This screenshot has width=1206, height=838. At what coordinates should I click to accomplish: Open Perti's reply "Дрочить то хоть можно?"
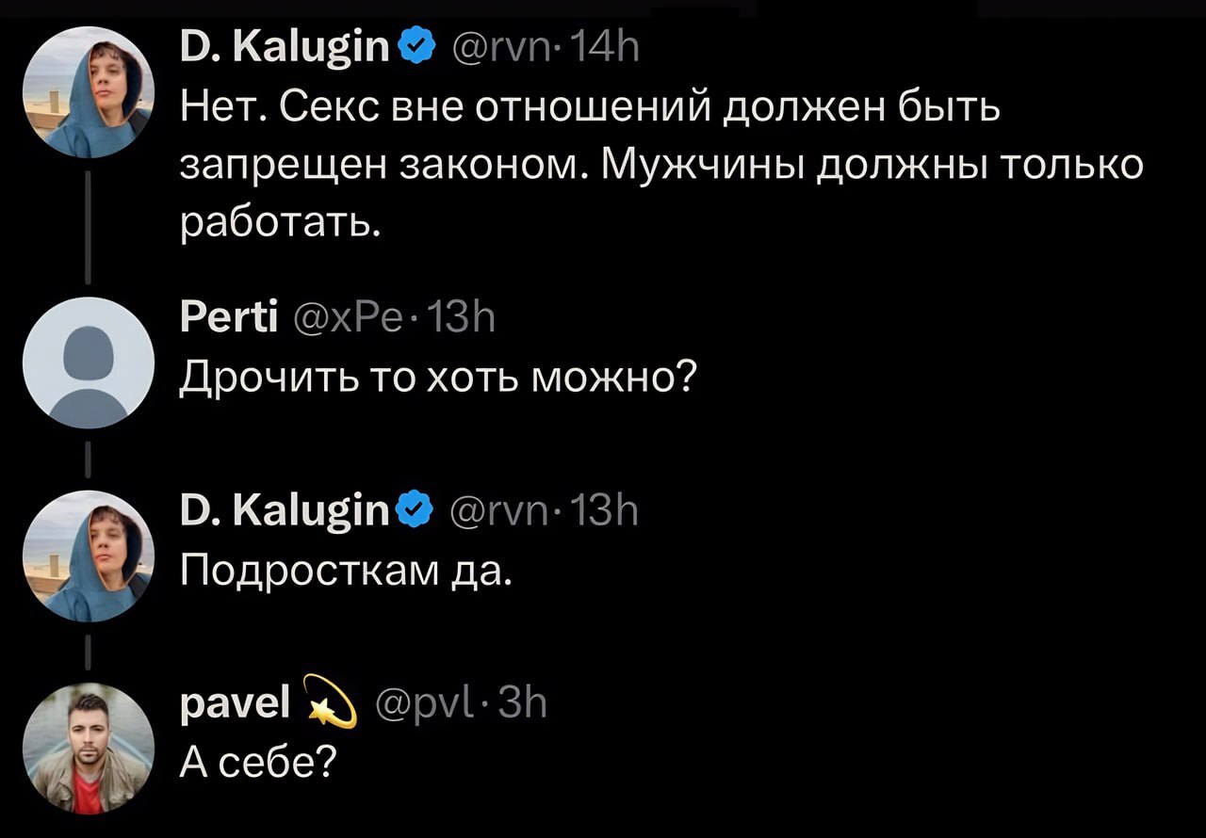[x=438, y=377]
